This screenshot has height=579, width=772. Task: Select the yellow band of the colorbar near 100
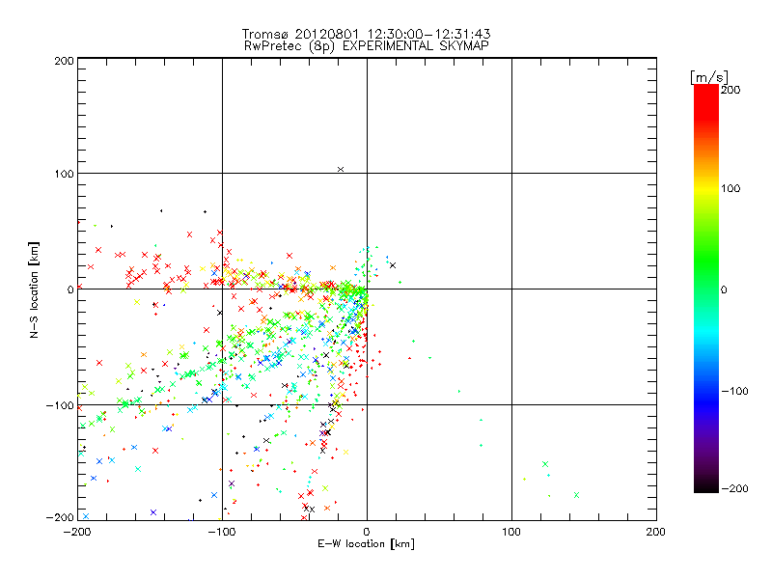[706, 188]
